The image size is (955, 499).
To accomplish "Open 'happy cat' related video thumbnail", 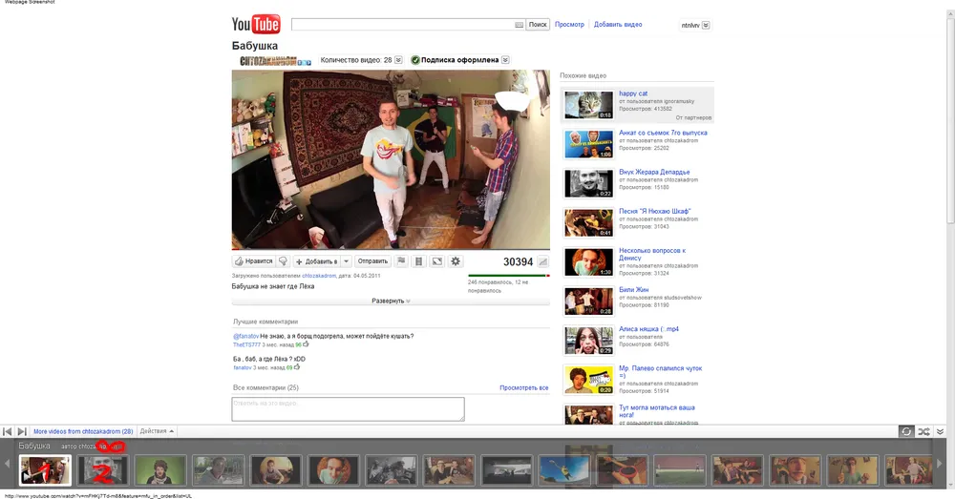I will point(587,104).
